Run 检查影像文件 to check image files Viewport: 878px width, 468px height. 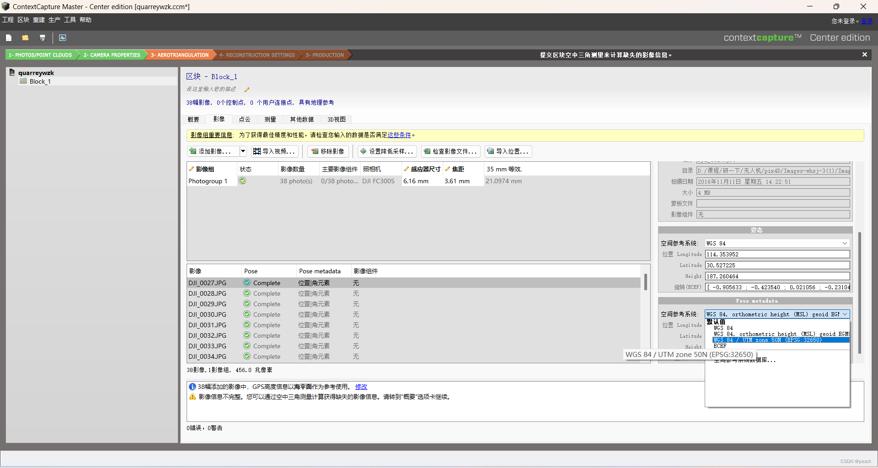coord(450,151)
